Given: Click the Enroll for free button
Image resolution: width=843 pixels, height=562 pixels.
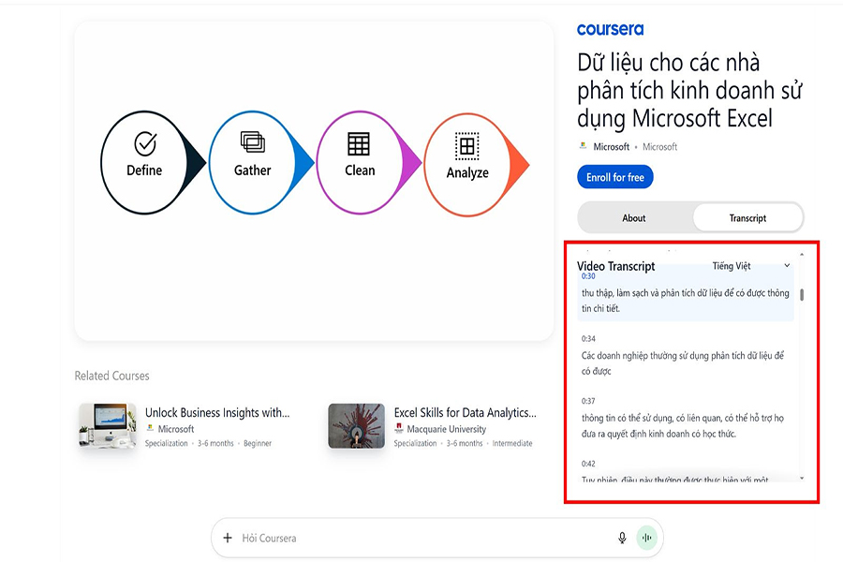Looking at the screenshot, I should [x=615, y=177].
